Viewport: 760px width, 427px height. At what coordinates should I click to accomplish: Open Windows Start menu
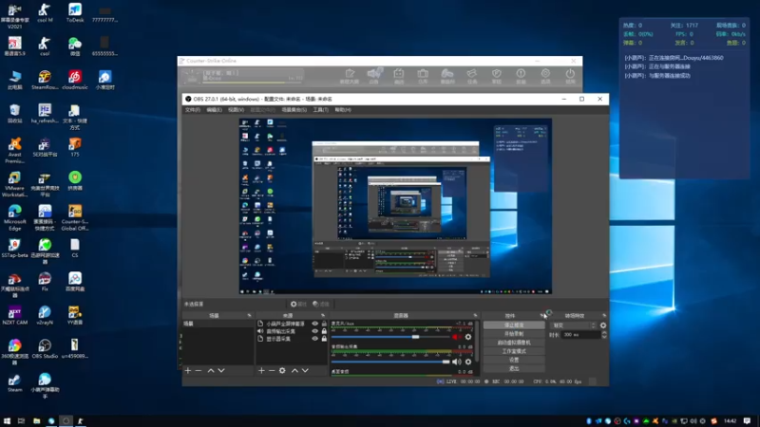point(7,421)
